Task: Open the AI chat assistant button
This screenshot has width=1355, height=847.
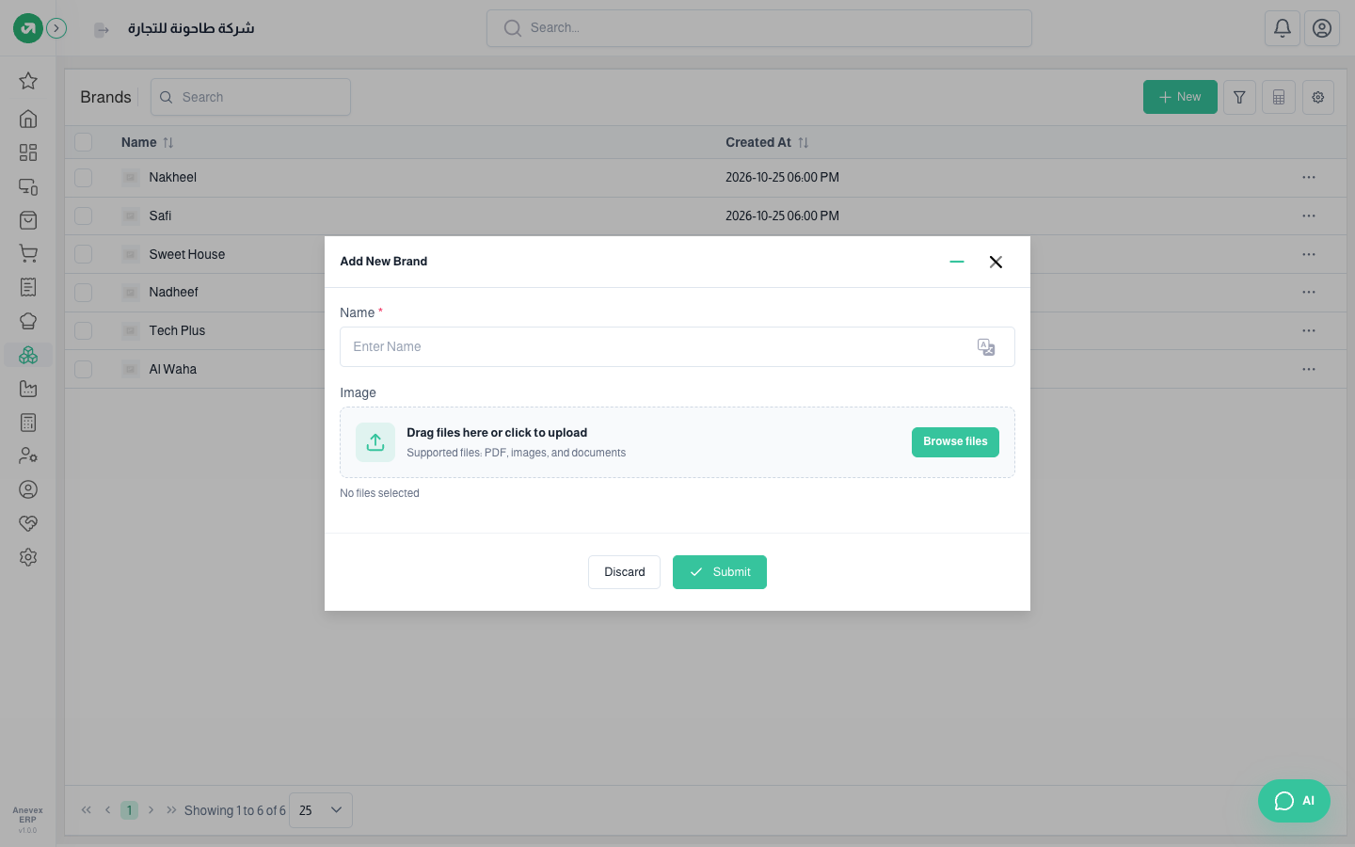Action: pyautogui.click(x=1294, y=801)
